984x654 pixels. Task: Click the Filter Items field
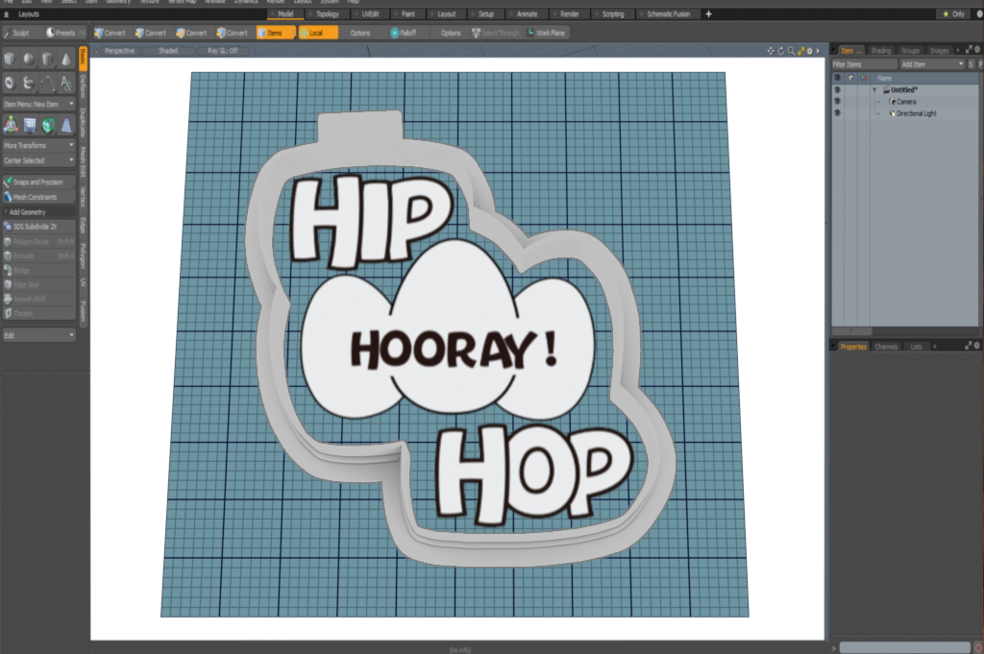[864, 64]
